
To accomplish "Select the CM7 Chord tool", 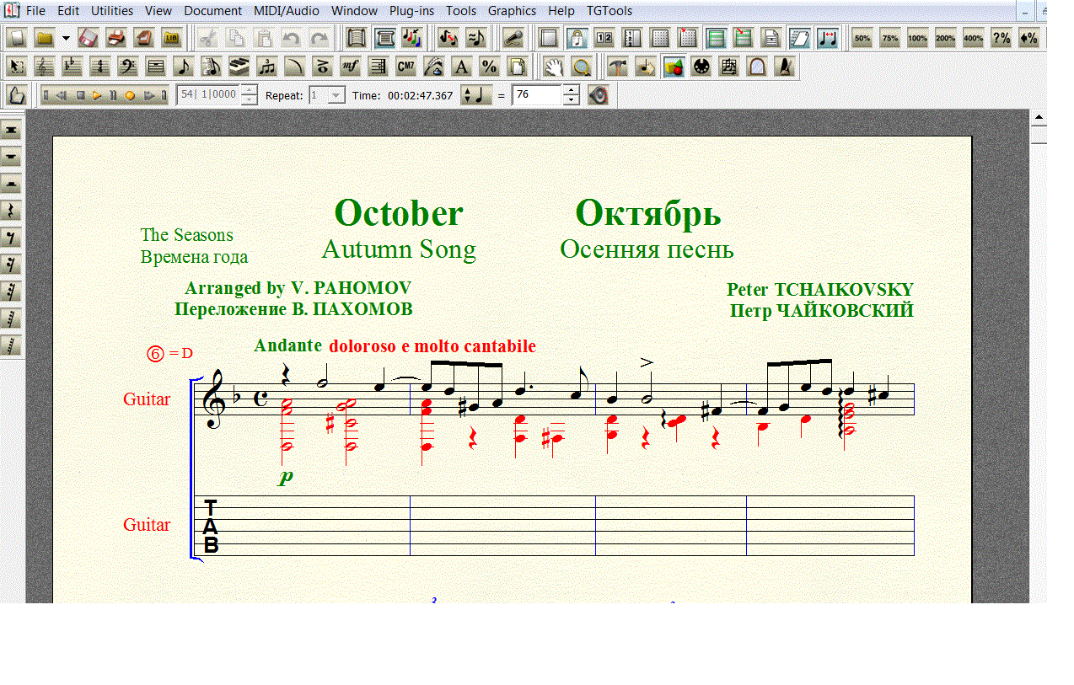I will (405, 67).
